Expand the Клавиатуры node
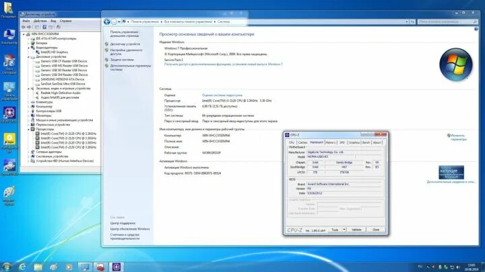485x272 pixels. coord(28,102)
